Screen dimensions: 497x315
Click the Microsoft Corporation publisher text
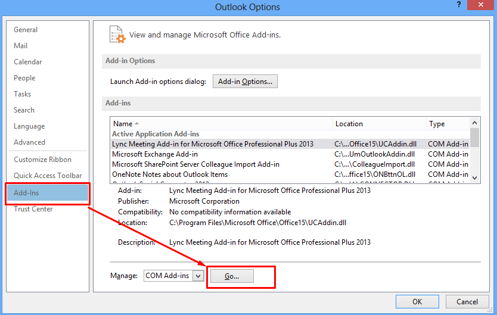(x=204, y=201)
